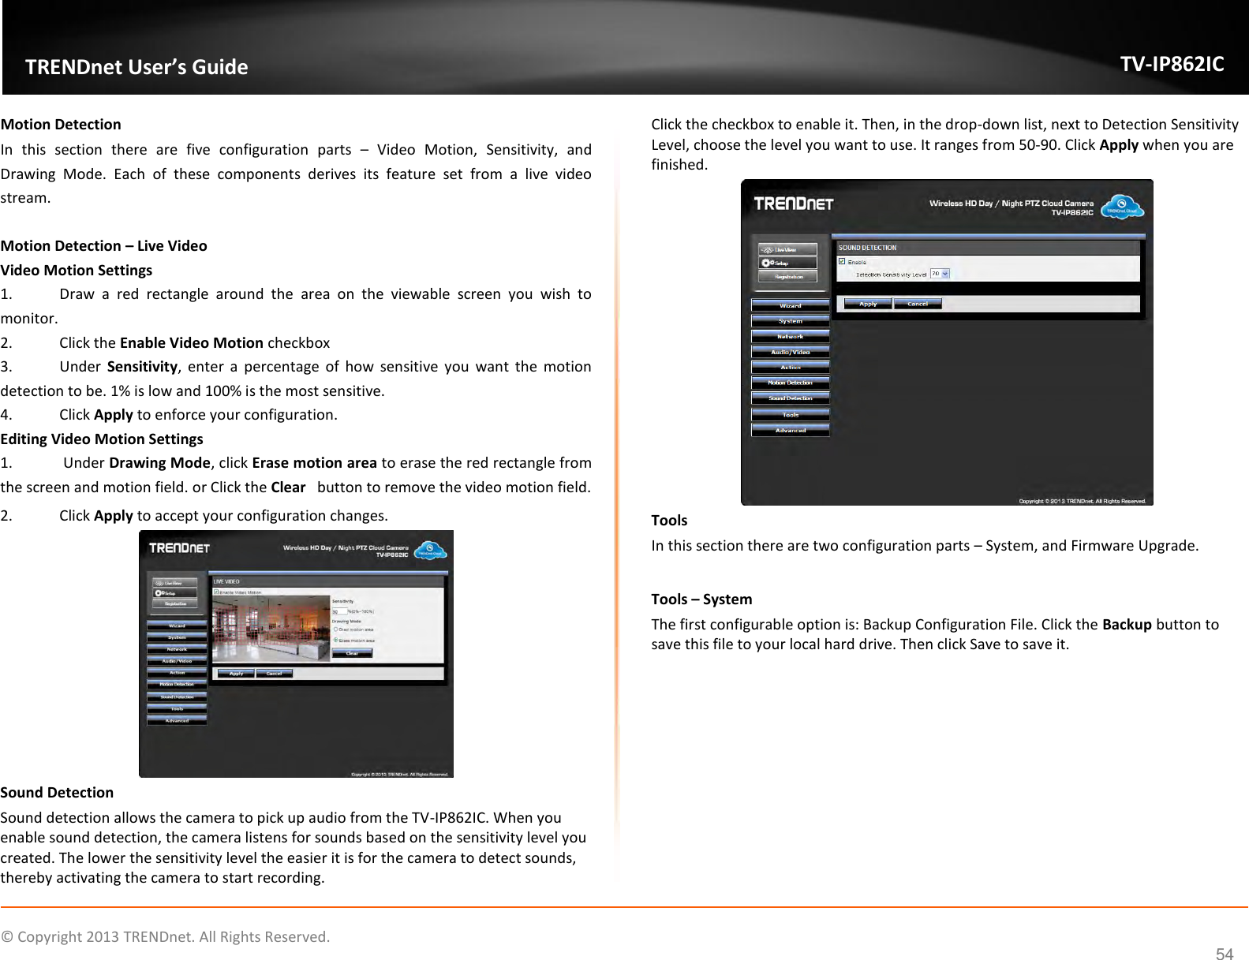Click Cancel on the Sound Detection page
The width and height of the screenshot is (1249, 960).
(918, 304)
